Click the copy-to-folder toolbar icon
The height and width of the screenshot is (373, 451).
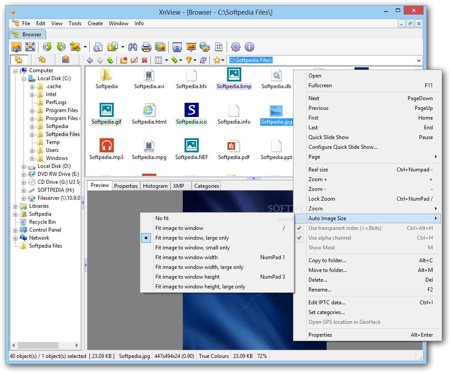click(113, 47)
